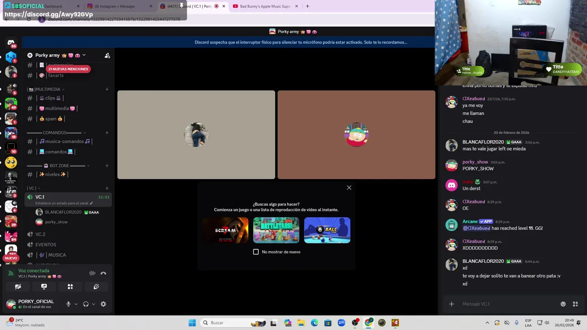Join the EVENTOS voice channel
The width and height of the screenshot is (587, 330).
coord(69,245)
